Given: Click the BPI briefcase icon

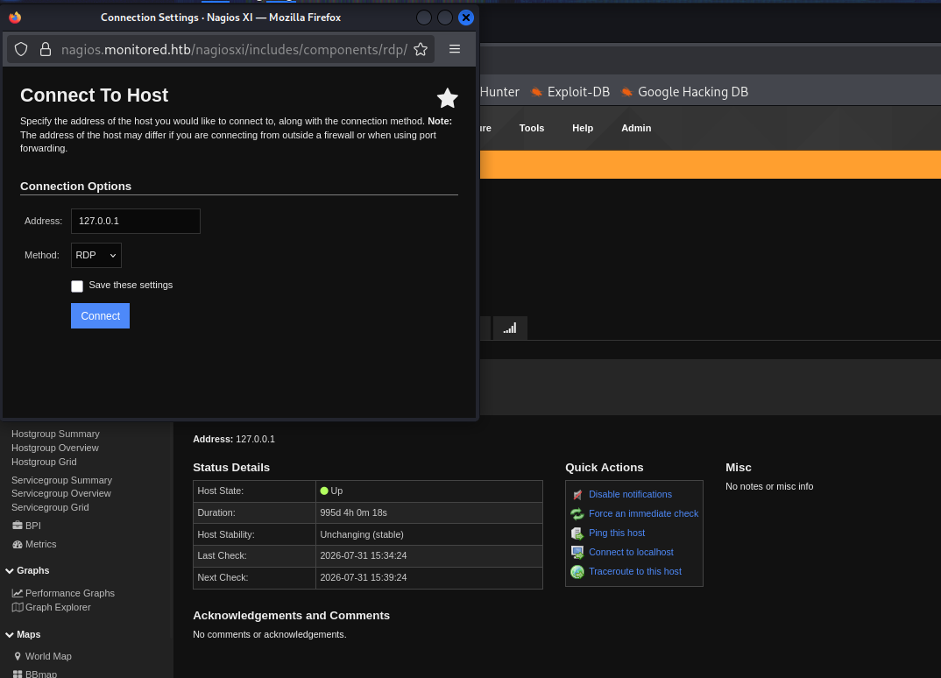Looking at the screenshot, I should [x=18, y=525].
